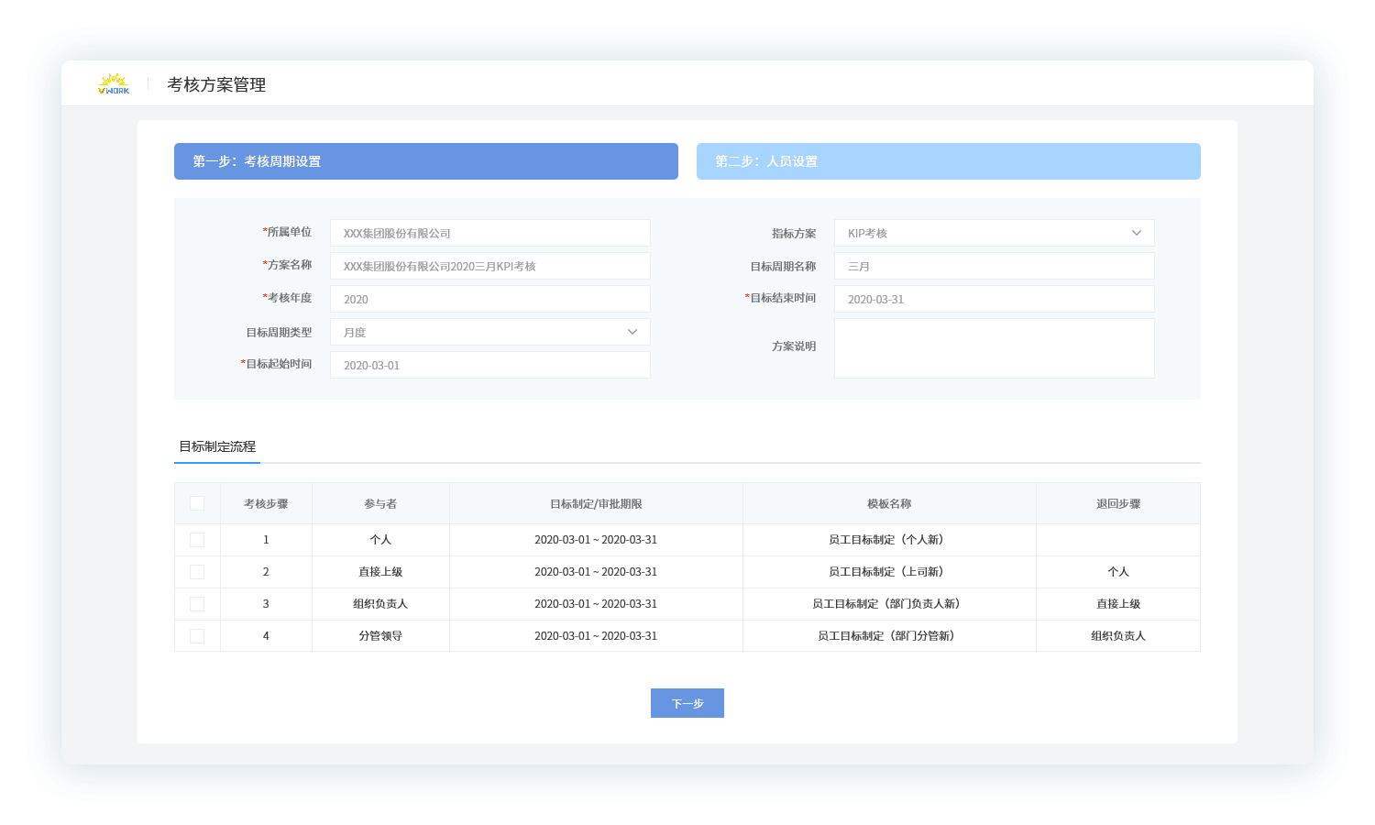Click the date range cell in row 1
Viewport: 1375px width, 825px height.
click(596, 540)
